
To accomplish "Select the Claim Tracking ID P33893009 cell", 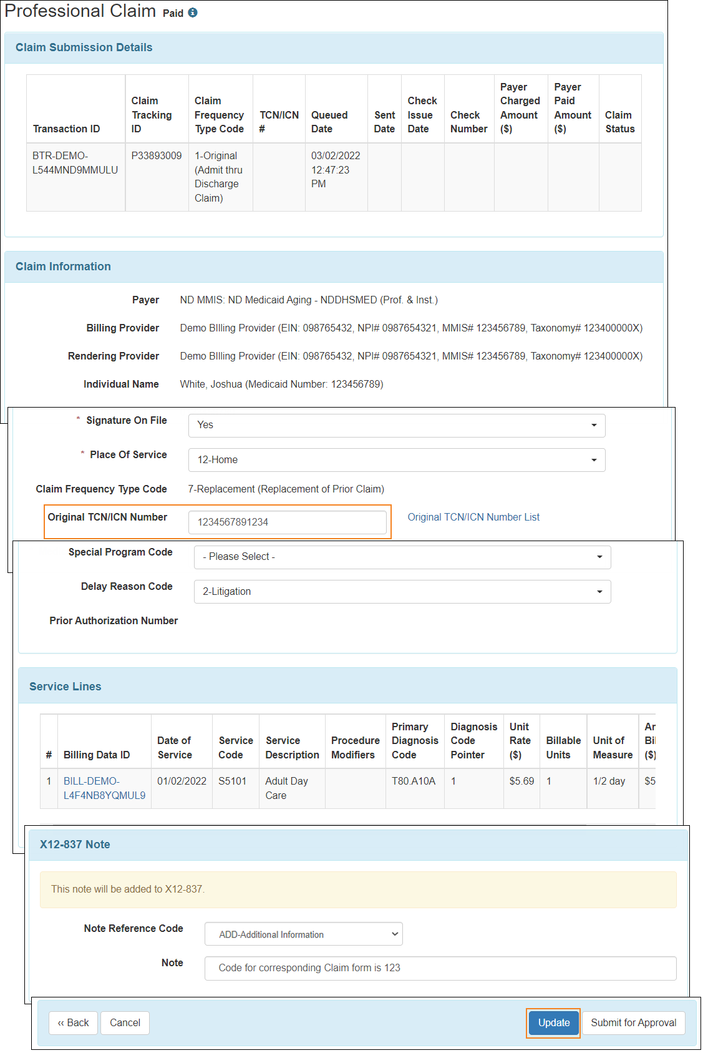I will click(157, 156).
